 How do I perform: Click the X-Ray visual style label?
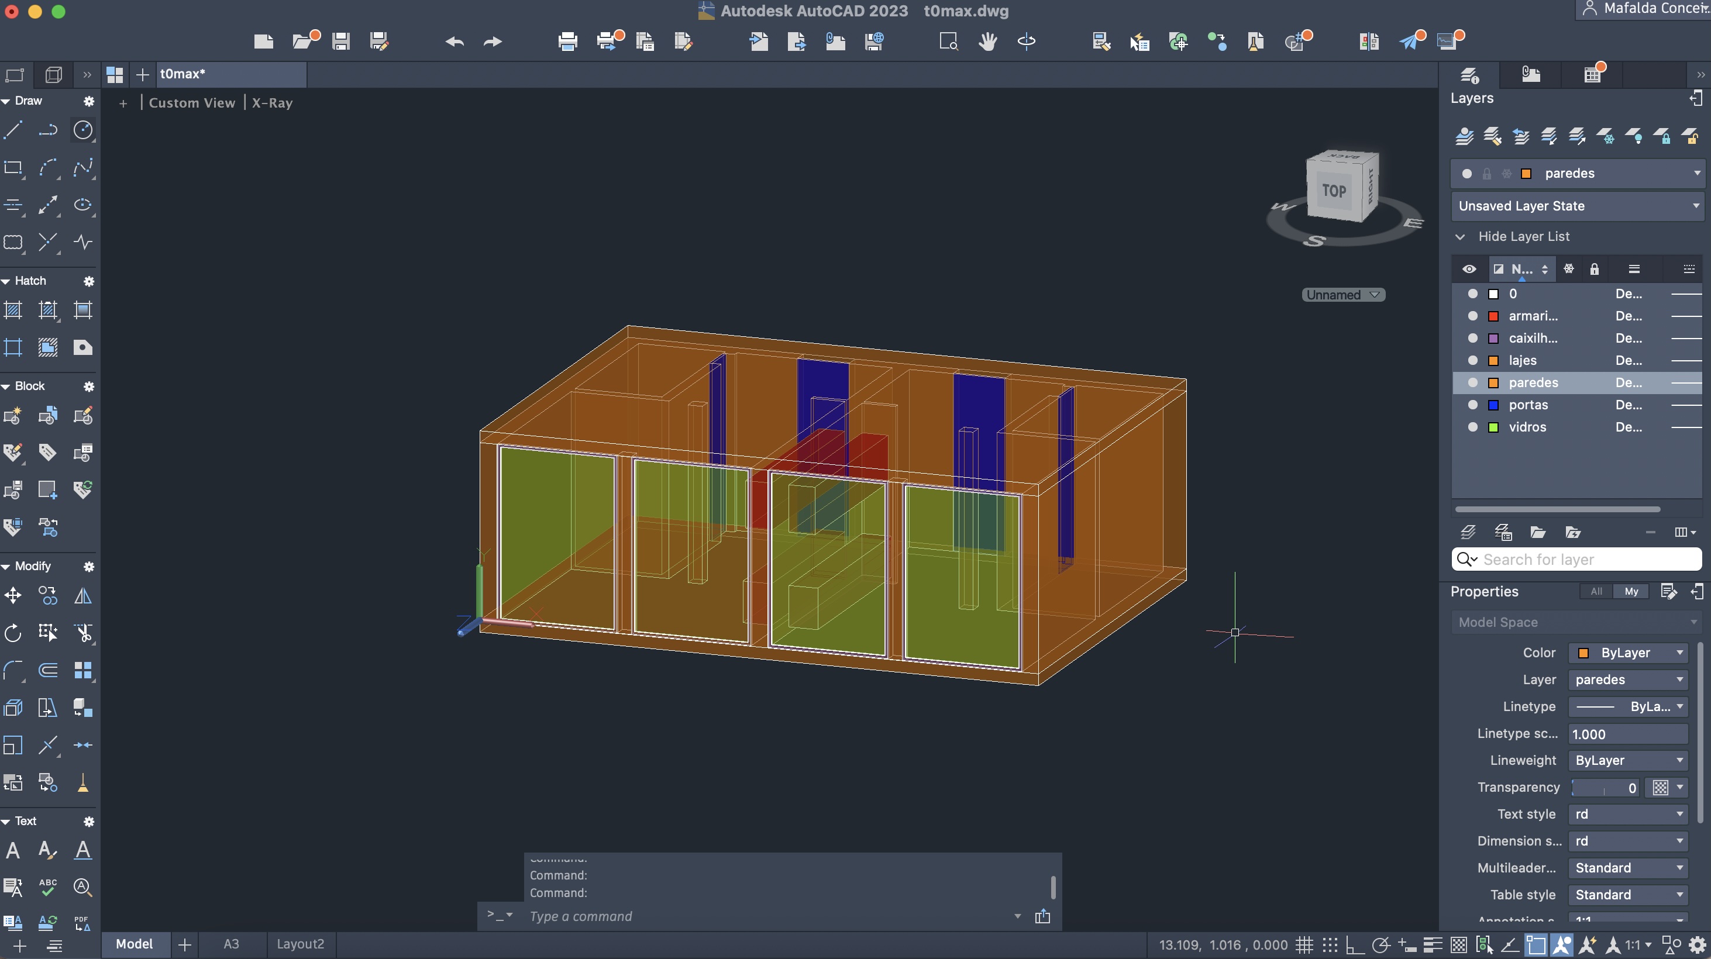pyautogui.click(x=271, y=103)
